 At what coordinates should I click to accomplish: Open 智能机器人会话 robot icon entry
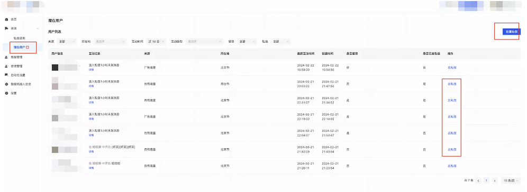tap(6, 84)
